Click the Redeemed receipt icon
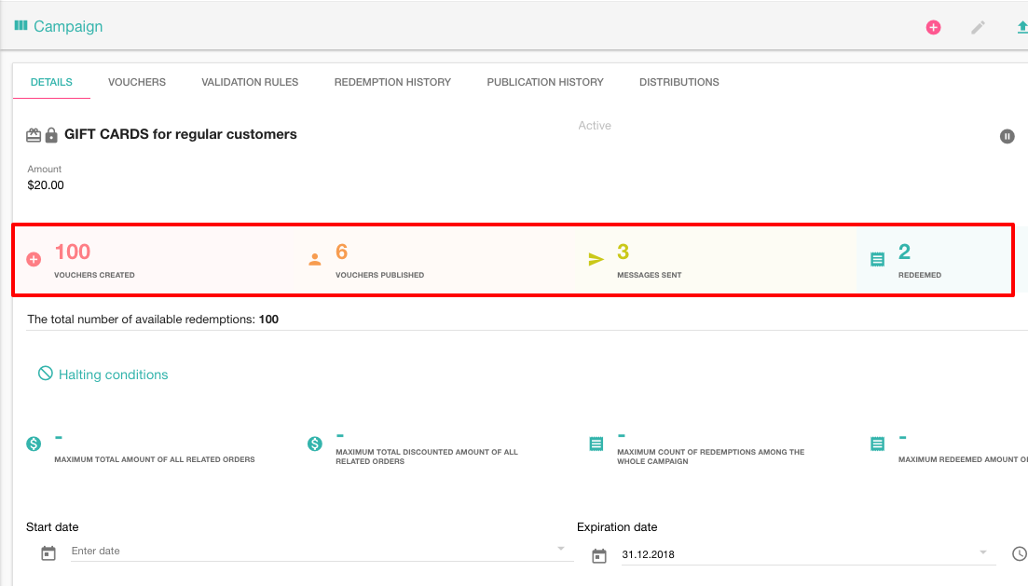The width and height of the screenshot is (1028, 586). (x=877, y=260)
